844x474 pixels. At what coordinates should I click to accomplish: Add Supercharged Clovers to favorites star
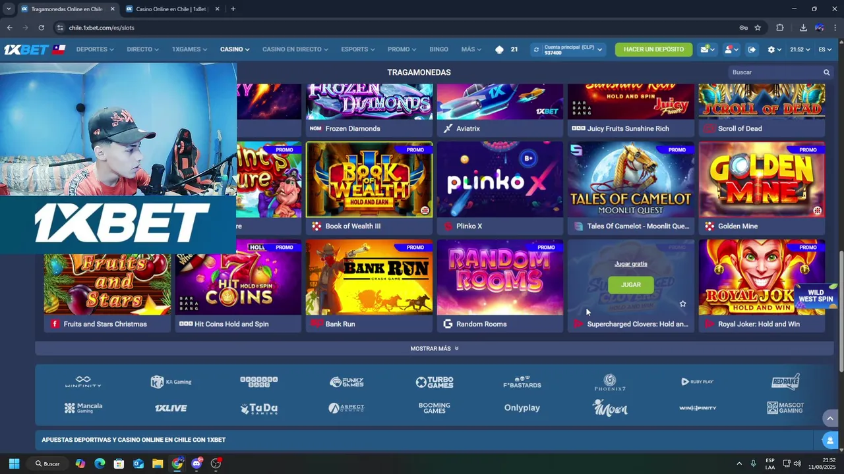682,303
